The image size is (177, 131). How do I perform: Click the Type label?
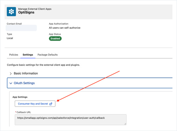point(9,34)
